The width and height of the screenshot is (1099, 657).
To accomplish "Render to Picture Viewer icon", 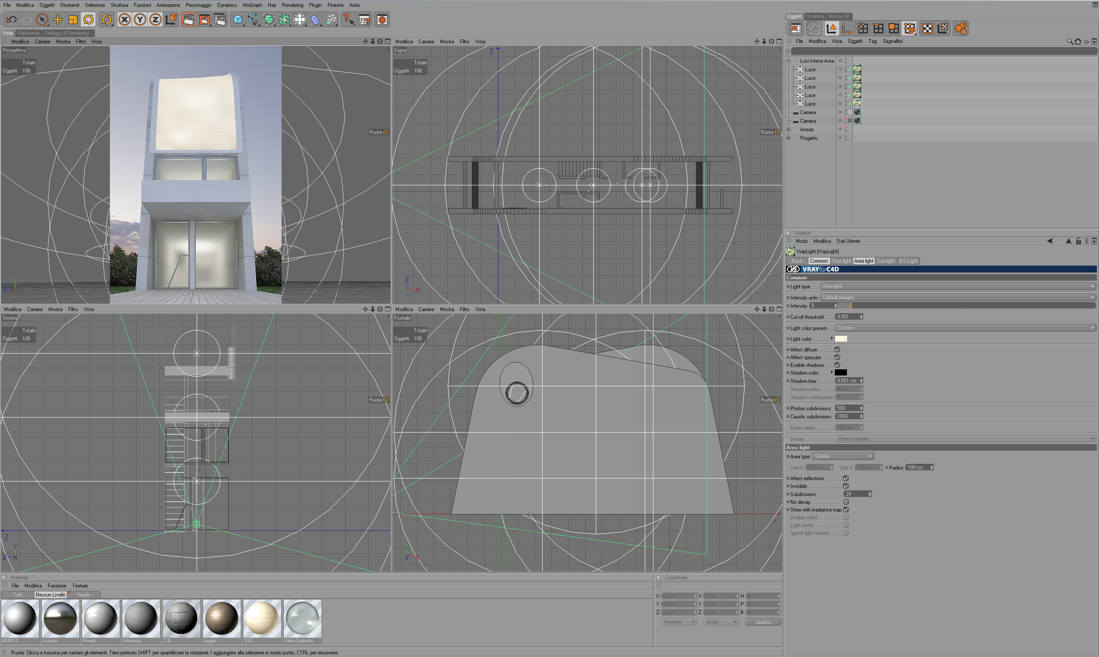I will [205, 19].
